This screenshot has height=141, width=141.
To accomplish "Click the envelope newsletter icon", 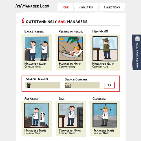I will [137, 38].
